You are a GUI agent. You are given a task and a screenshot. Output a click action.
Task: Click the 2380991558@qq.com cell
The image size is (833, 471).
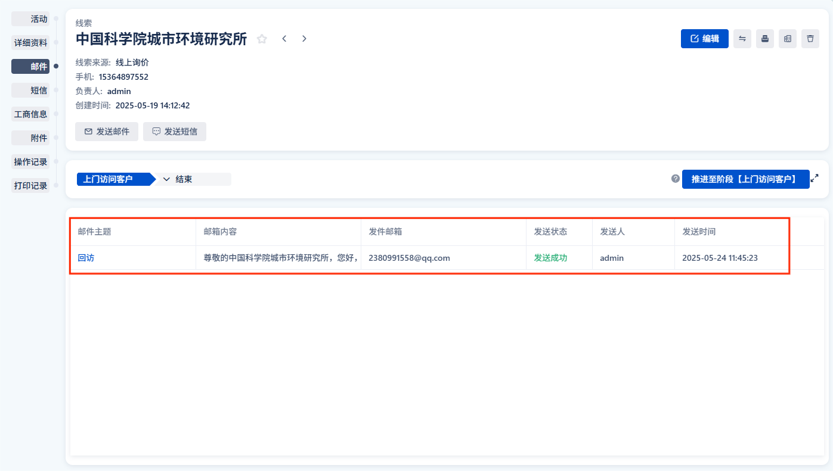(444, 258)
